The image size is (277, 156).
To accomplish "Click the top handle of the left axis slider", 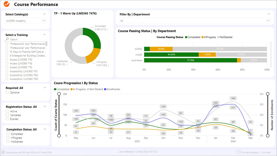I will coord(59,94).
